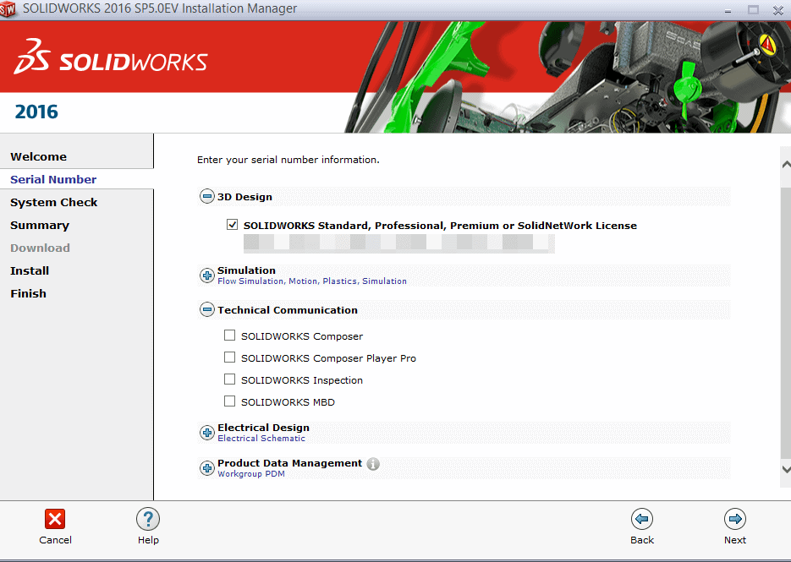Expand the Simulation section
The image size is (791, 562).
click(x=206, y=276)
